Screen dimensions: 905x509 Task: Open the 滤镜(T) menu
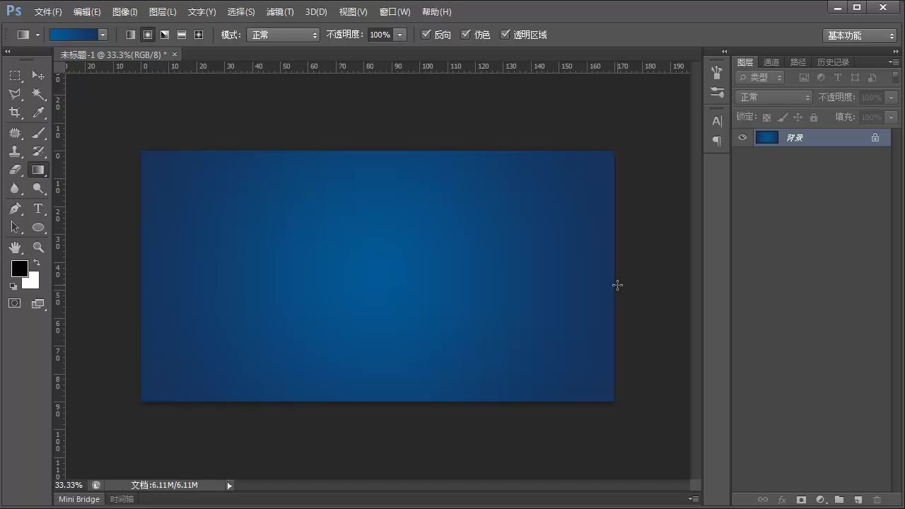pyautogui.click(x=280, y=12)
